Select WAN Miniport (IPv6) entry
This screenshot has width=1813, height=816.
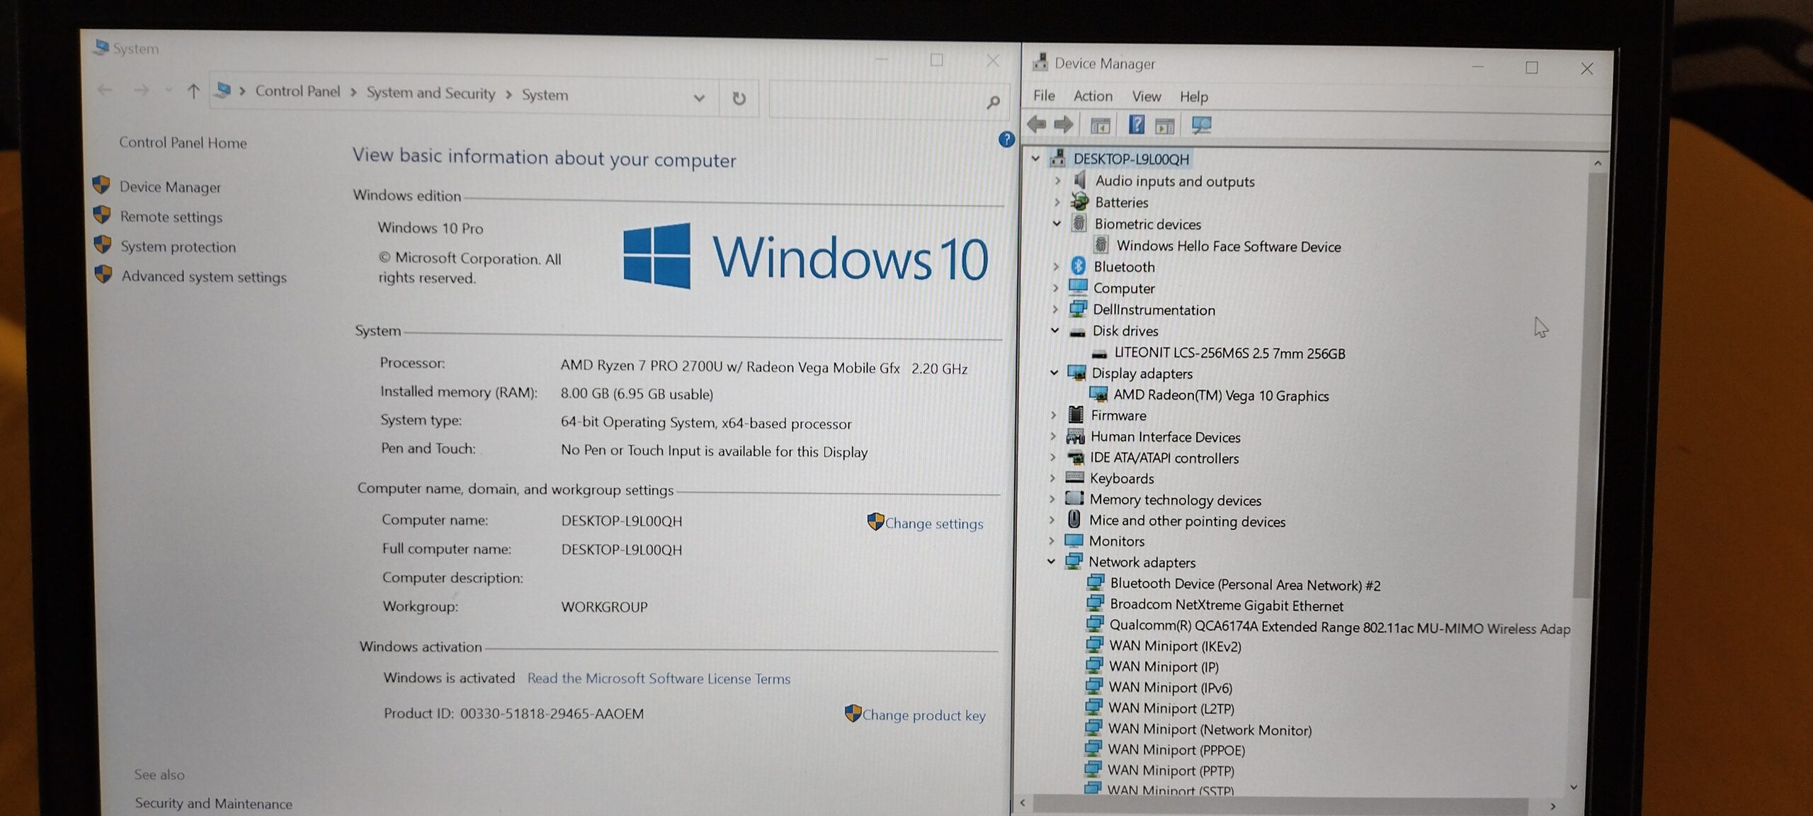tap(1170, 688)
